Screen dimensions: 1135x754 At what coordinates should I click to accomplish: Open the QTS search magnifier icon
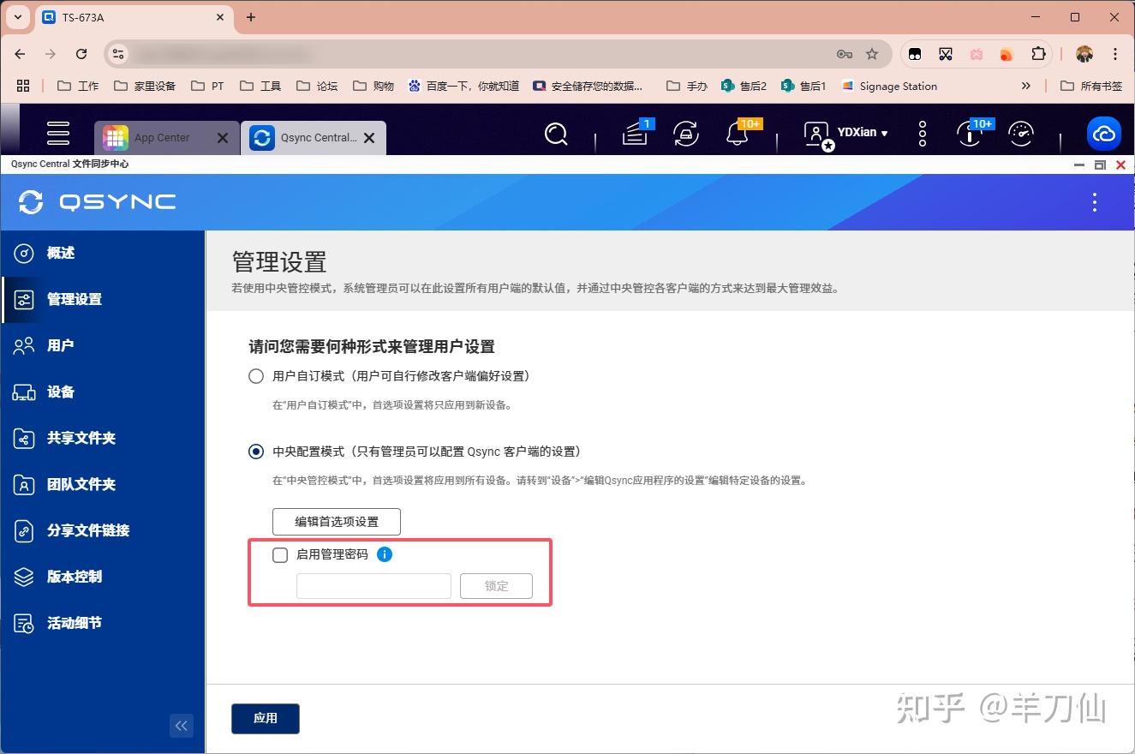[x=557, y=135]
